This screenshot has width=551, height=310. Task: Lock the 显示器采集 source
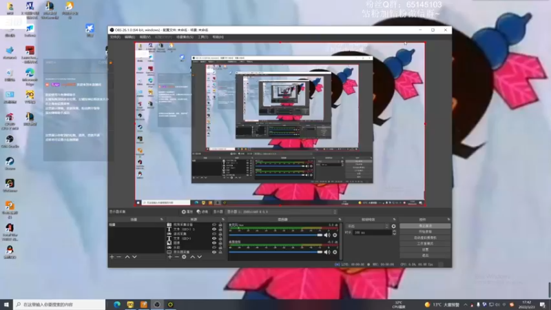coord(220,252)
